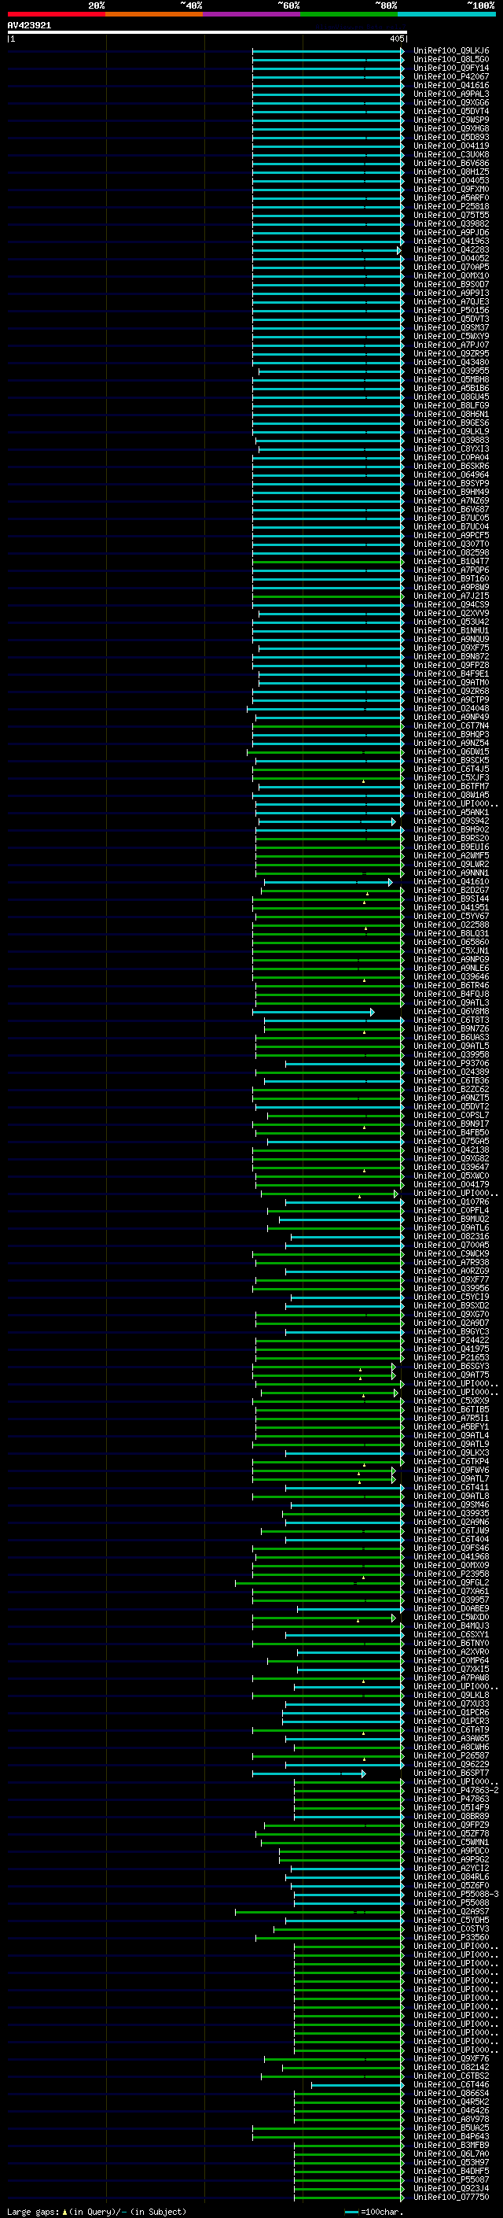Click UniRef100_Q5DVT2 label
503x2218 pixels.
click(x=451, y=1106)
